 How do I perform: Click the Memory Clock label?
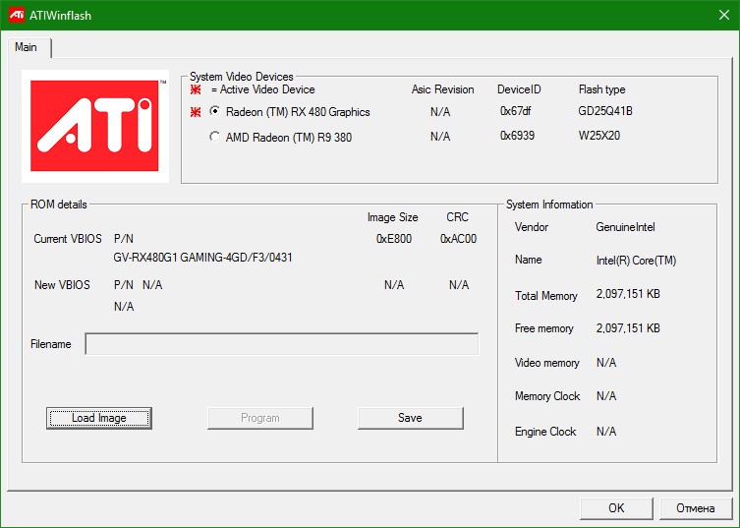tap(547, 396)
